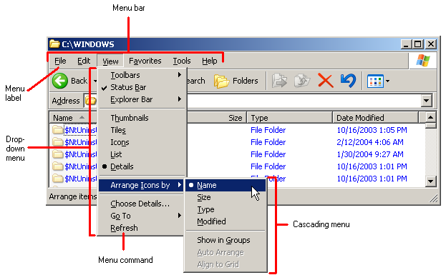Sort by the Name column header
Screen dimensions: 446x280
74,118
